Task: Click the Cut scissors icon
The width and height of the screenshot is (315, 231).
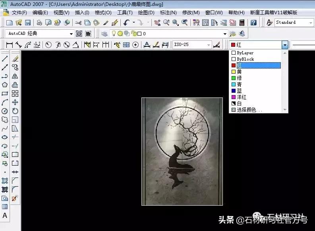Action: (78, 23)
